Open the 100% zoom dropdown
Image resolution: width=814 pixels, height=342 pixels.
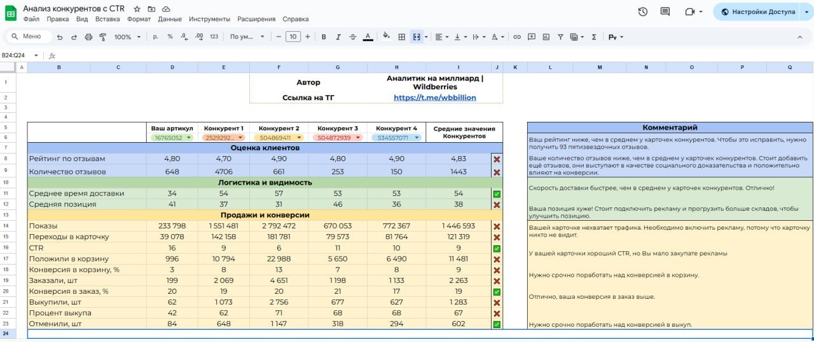tap(127, 37)
